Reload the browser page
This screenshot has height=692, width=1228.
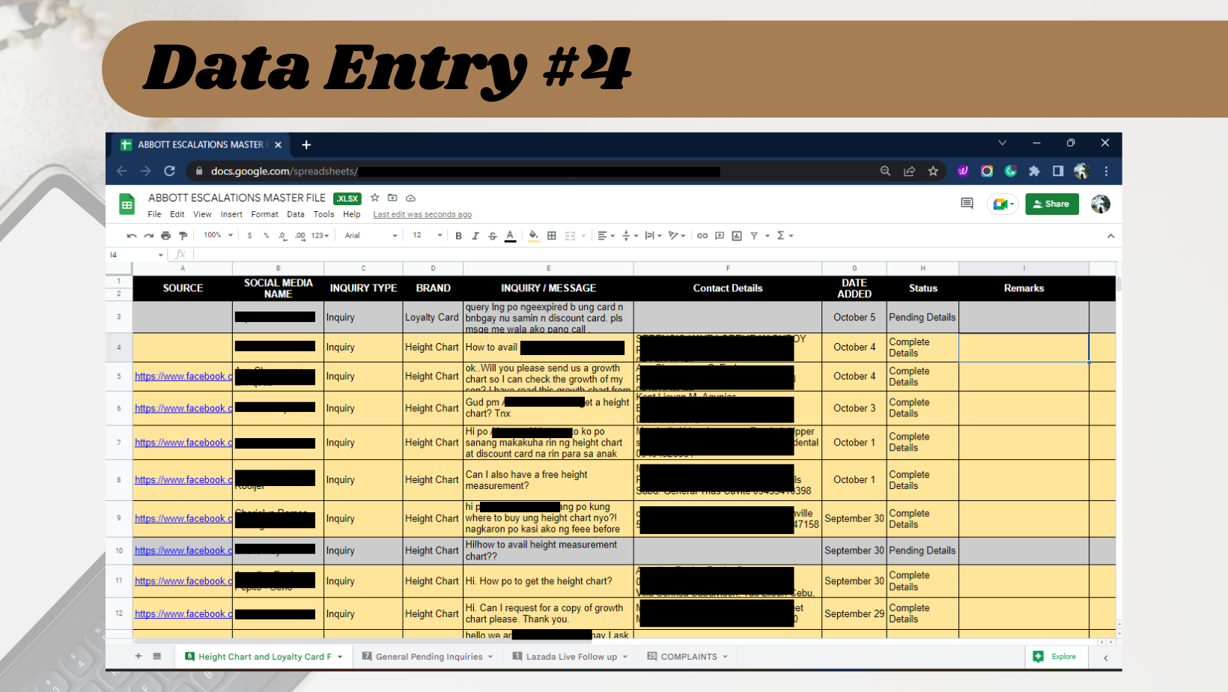170,172
